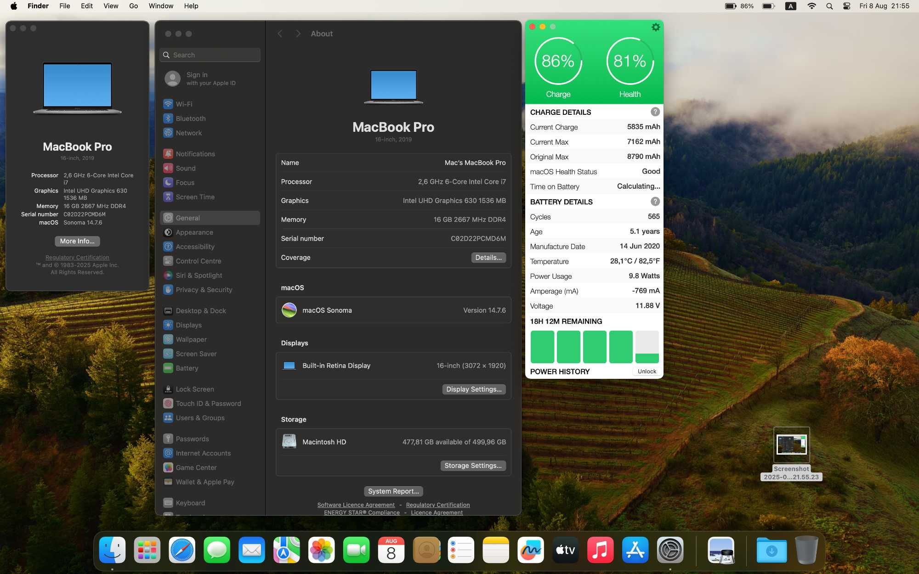Viewport: 919px width, 574px height.
Task: Click the Coverage Details... button
Action: [x=488, y=258]
